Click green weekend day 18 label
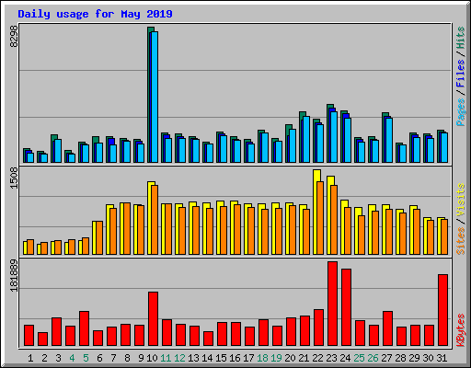 [262, 358]
